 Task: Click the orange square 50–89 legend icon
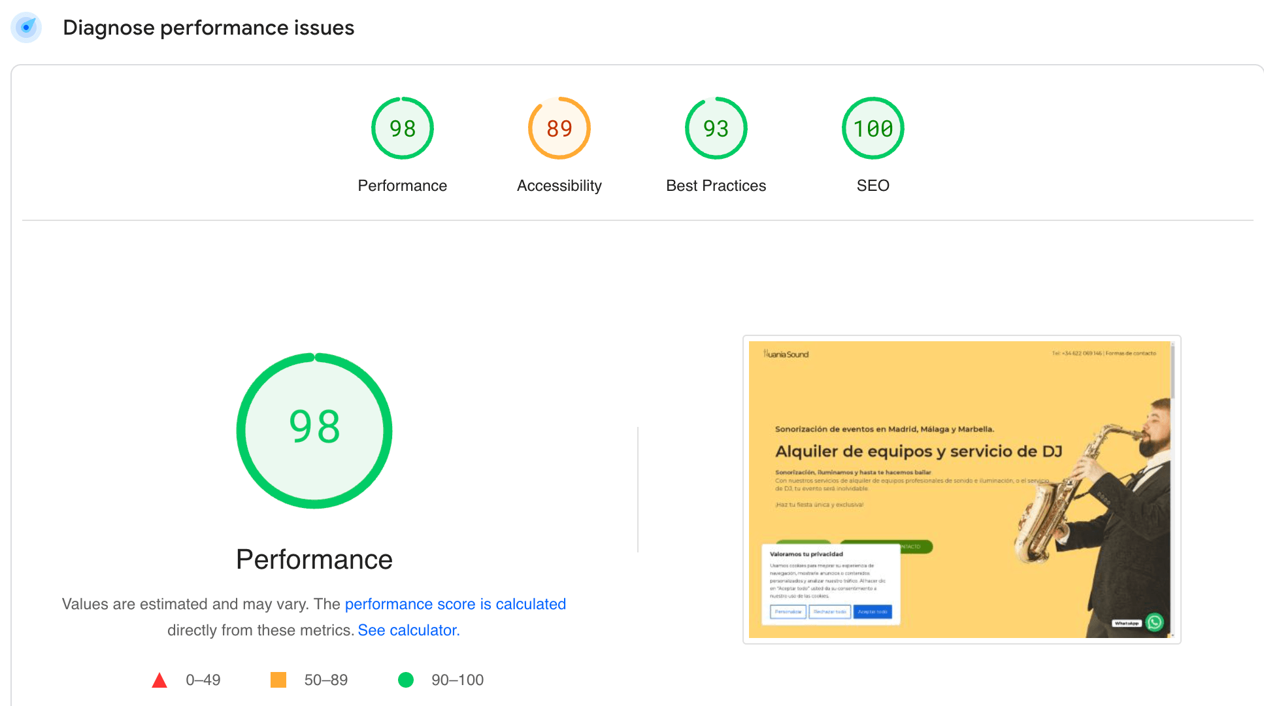[x=278, y=680]
